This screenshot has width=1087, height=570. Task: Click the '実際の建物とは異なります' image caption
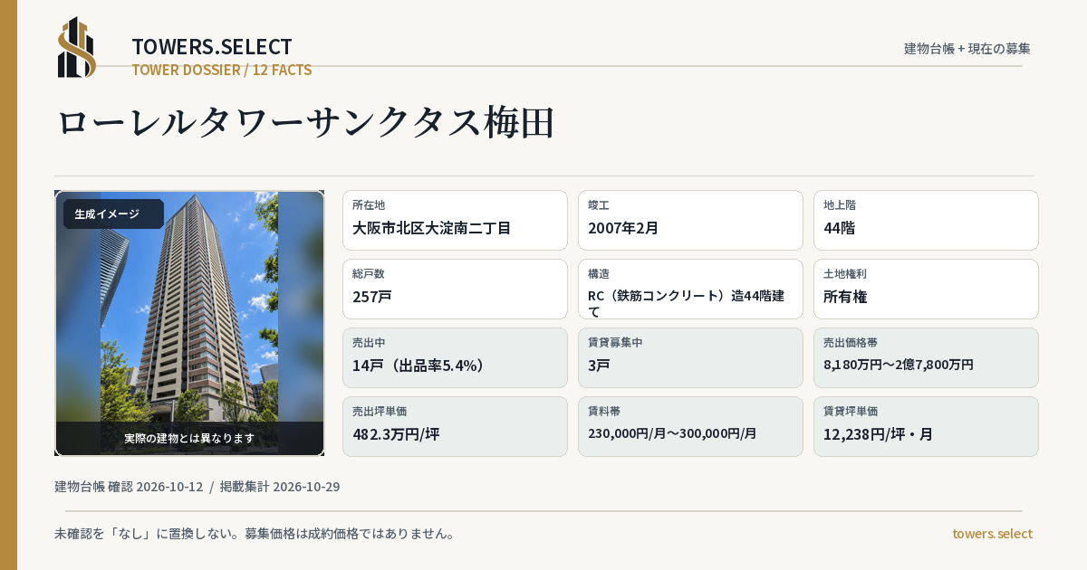click(x=189, y=438)
